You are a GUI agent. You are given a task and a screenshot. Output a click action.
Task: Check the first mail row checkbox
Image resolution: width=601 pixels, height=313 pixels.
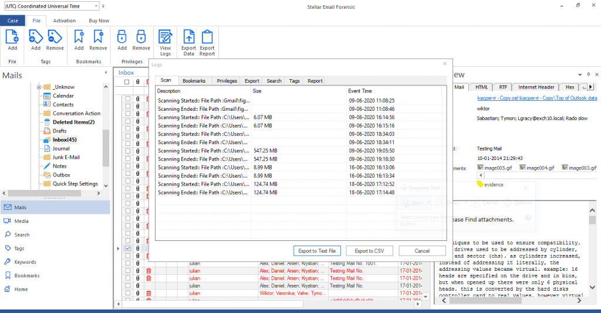[x=128, y=99]
